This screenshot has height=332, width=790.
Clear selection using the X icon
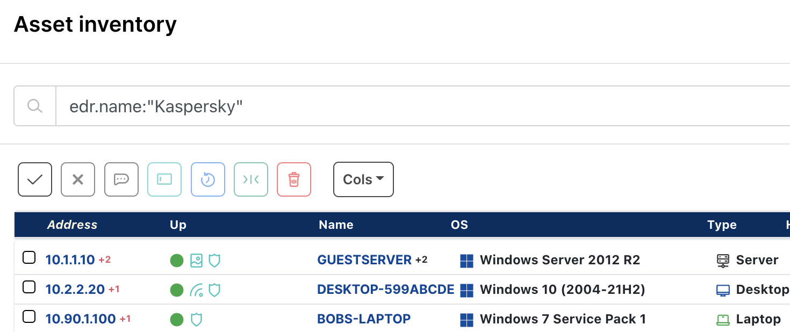point(78,179)
